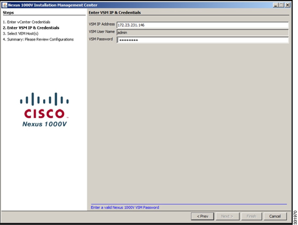Click the VSM User Name label
This screenshot has width=298, height=225.
[102, 32]
